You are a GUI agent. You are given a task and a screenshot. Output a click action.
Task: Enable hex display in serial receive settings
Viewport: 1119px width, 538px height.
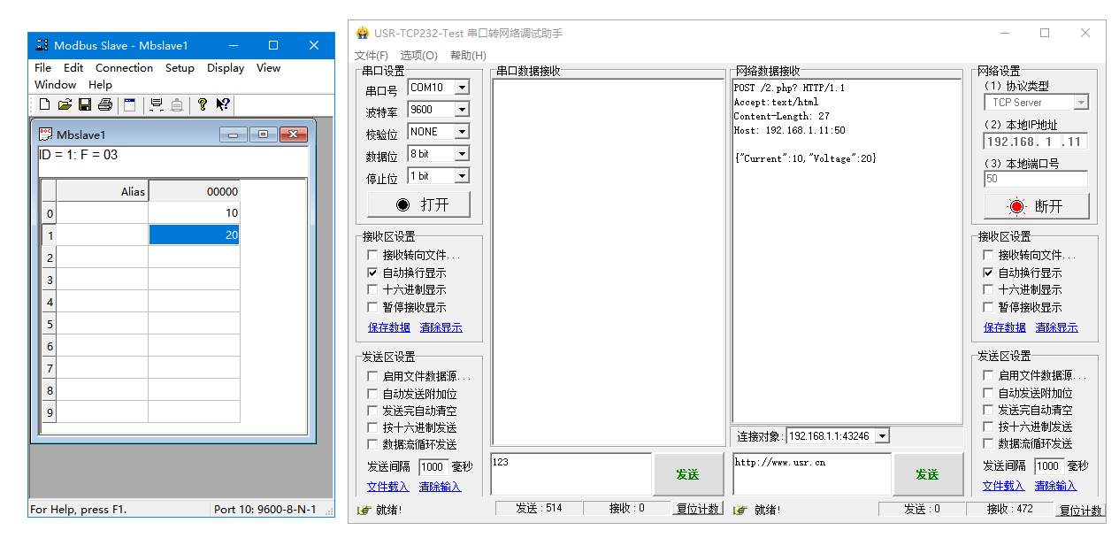(x=372, y=290)
